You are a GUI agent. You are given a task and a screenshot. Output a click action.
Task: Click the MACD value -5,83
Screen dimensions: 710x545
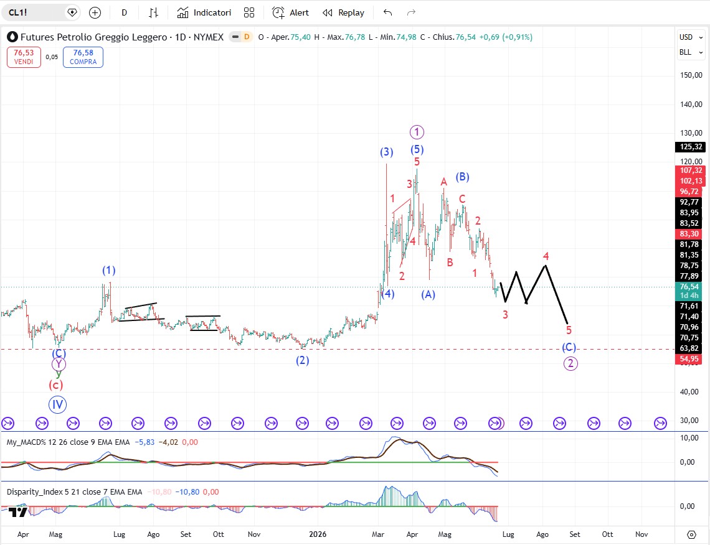coord(144,442)
